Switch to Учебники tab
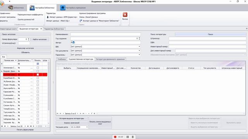The width and height of the screenshot is (248, 139). point(62,59)
